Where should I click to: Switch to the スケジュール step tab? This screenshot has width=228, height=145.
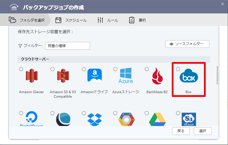(x=71, y=20)
